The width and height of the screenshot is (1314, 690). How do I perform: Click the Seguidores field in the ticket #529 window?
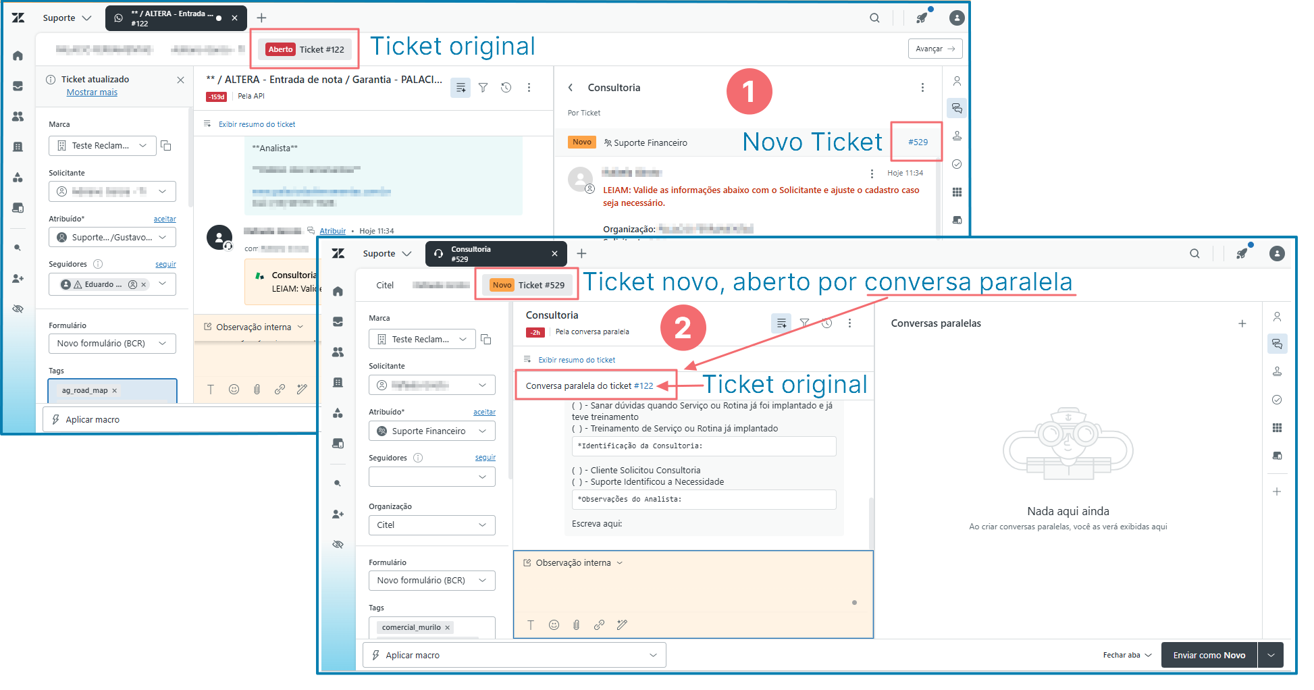coord(432,477)
